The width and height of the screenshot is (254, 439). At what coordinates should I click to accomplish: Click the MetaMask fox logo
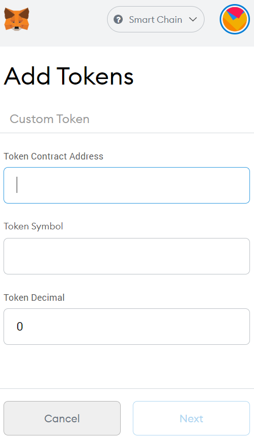pos(17,19)
